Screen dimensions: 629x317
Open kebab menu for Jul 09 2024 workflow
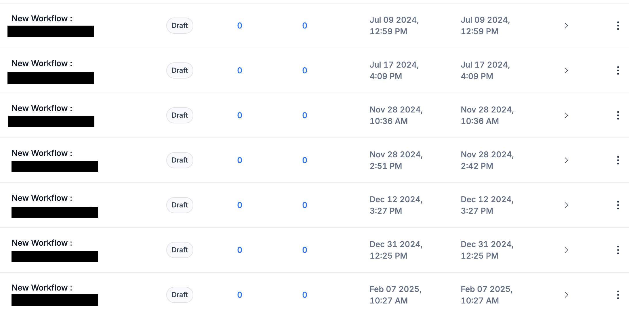[618, 26]
